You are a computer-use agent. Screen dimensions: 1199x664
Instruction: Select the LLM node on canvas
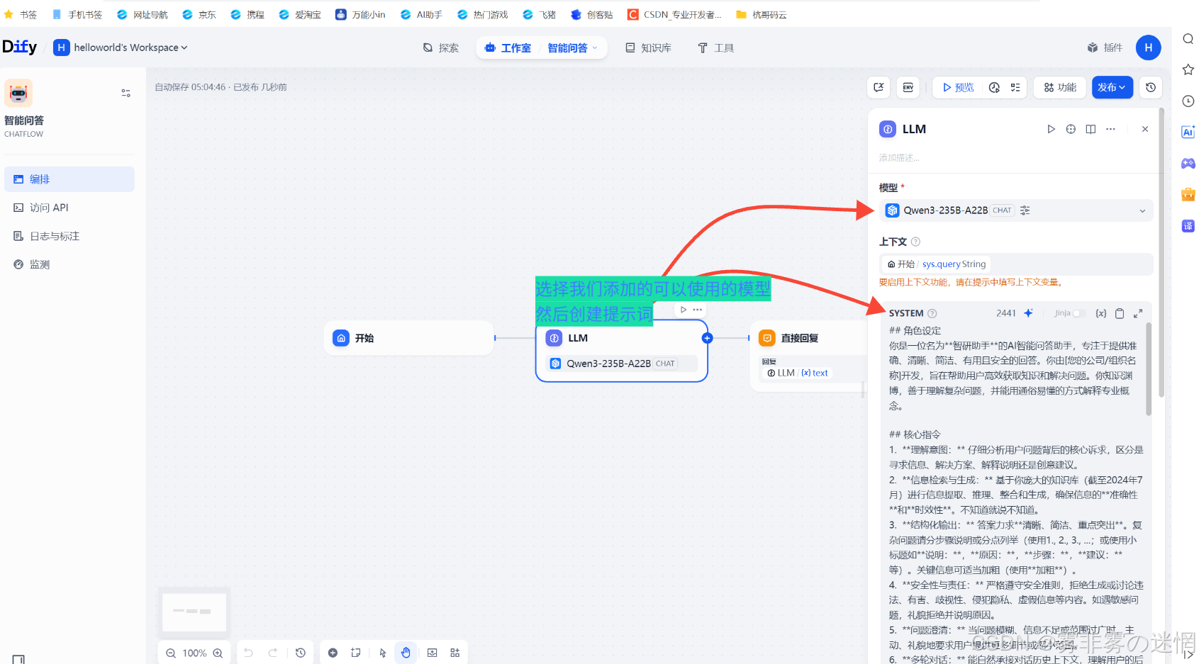[x=622, y=351]
